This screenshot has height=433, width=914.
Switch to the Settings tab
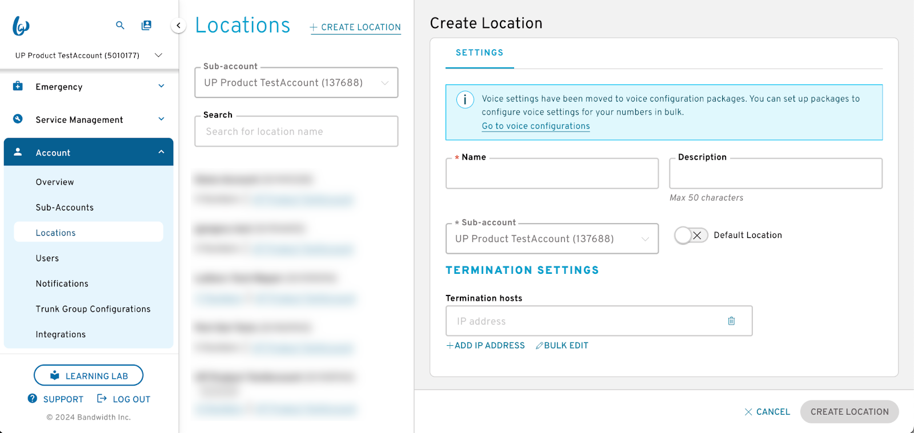pos(480,53)
